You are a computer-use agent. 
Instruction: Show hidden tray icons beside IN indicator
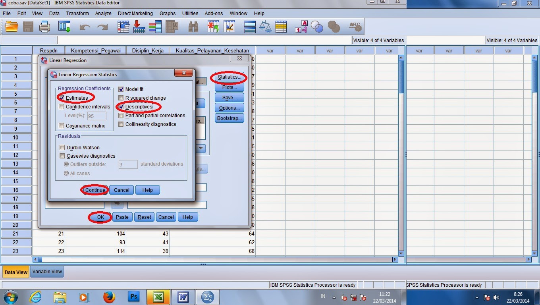[334, 297]
